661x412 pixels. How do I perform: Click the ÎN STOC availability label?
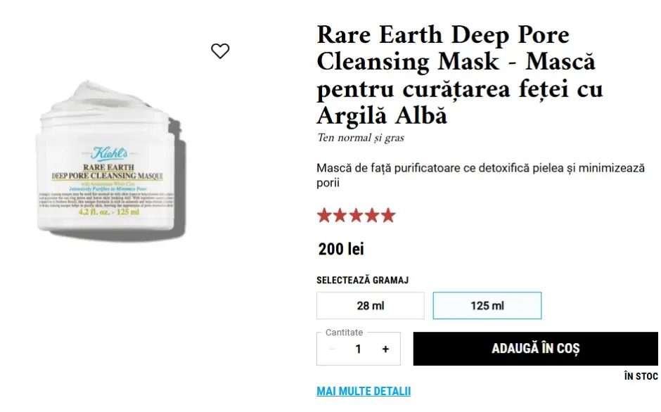coord(641,376)
